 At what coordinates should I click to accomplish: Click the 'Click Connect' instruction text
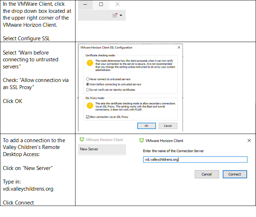point(18,203)
